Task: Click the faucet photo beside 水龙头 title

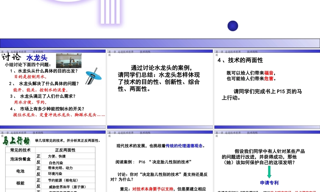Action: pyautogui.click(x=68, y=60)
